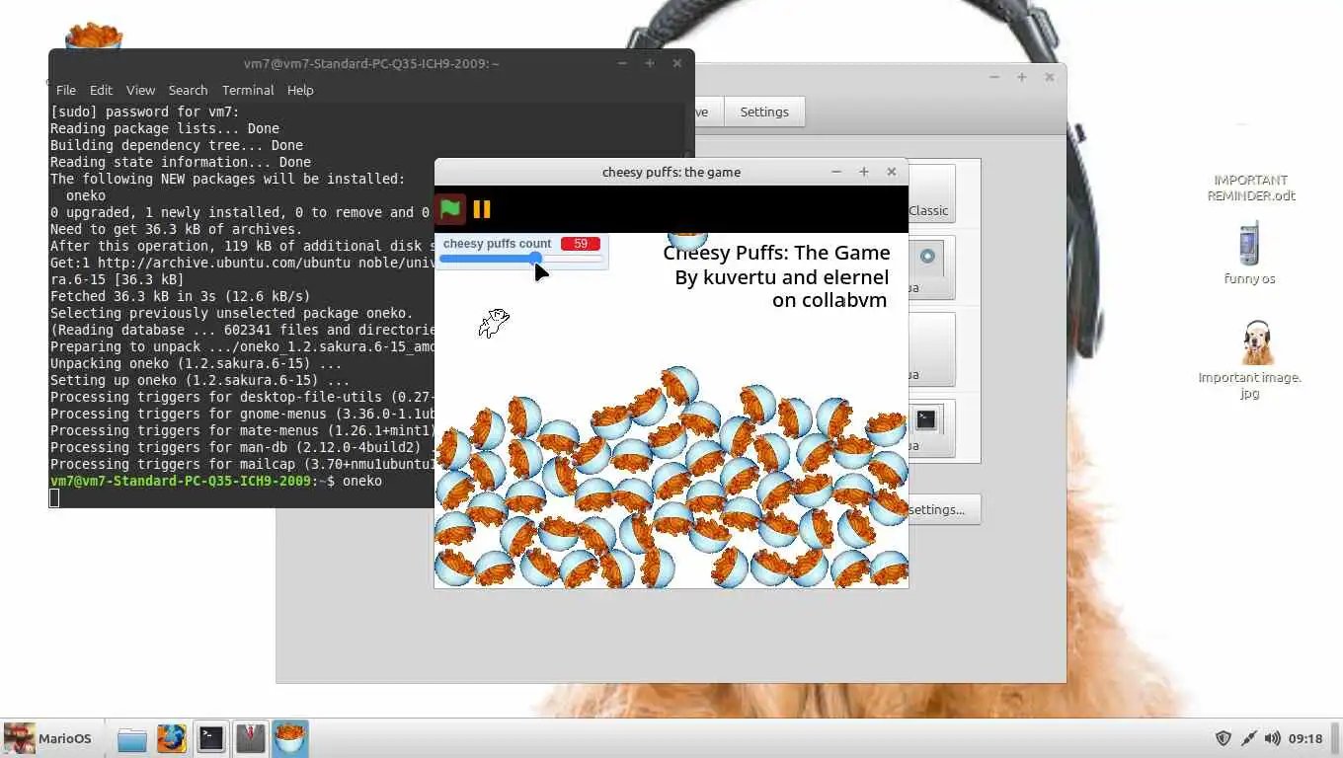Click the "on collabvm" text
The width and height of the screenshot is (1343, 758).
click(829, 300)
